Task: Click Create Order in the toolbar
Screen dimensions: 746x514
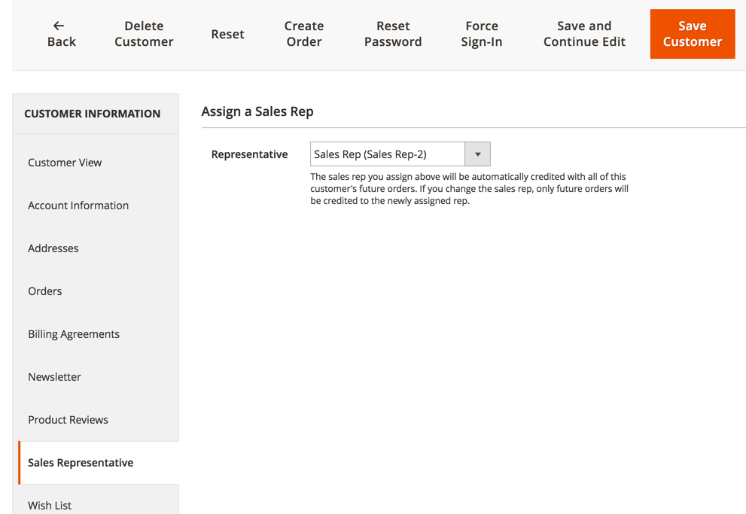Action: click(x=303, y=34)
